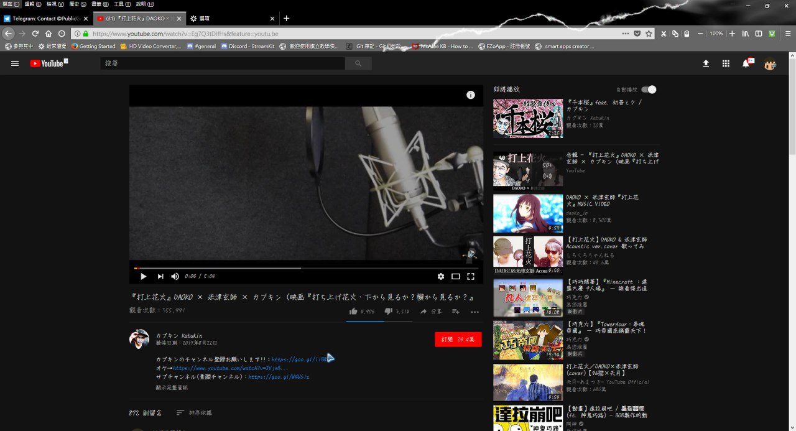Open the YouTube hamburger guide menu
This screenshot has width=796, height=431.
click(x=15, y=63)
